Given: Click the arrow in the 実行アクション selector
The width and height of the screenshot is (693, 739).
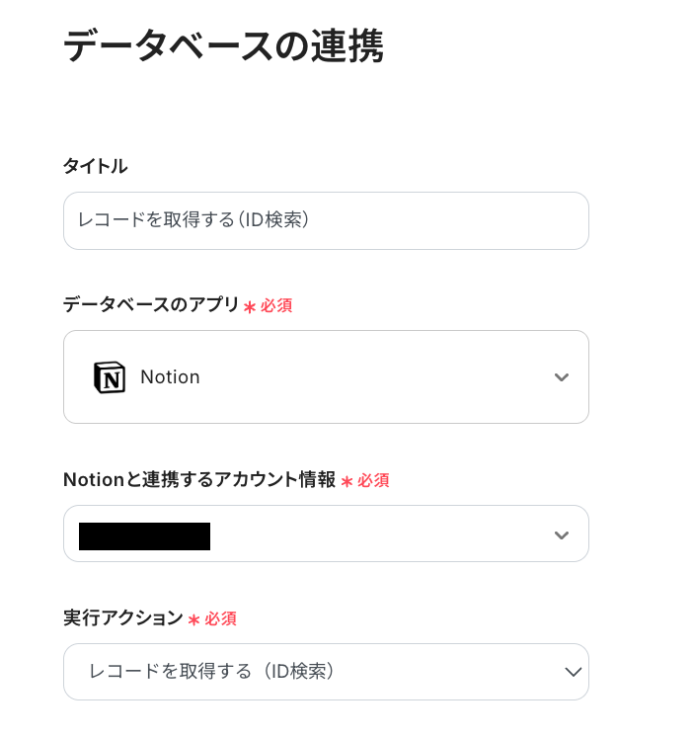Looking at the screenshot, I should tap(573, 672).
